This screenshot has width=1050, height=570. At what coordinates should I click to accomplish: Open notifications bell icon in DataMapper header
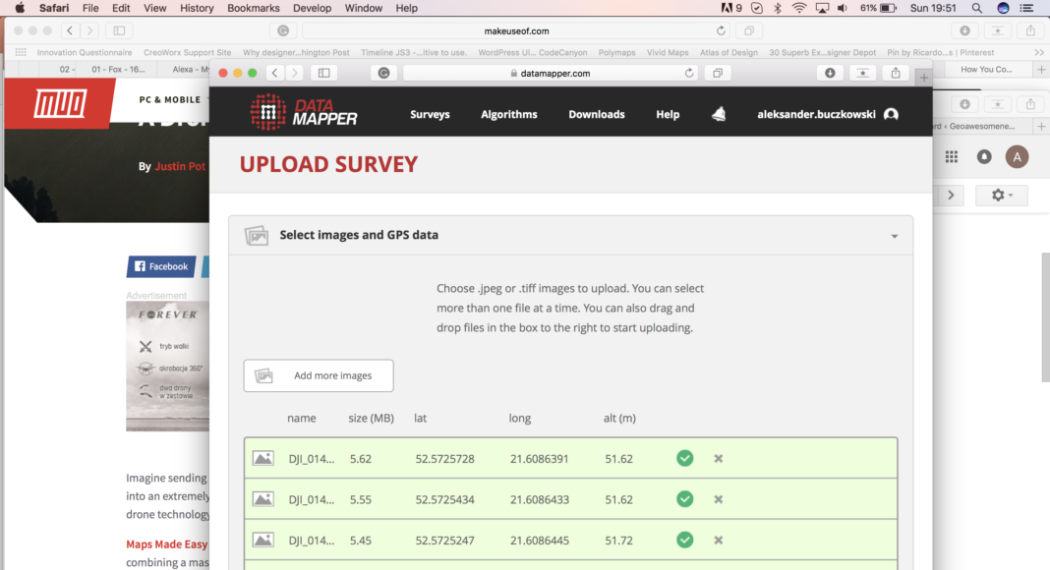tap(719, 114)
